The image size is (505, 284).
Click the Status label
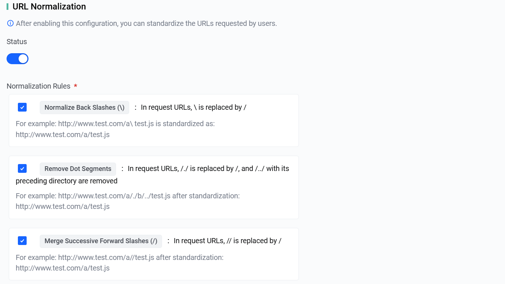pos(17,42)
